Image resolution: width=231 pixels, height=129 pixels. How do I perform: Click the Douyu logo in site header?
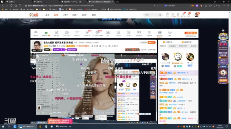34,15
